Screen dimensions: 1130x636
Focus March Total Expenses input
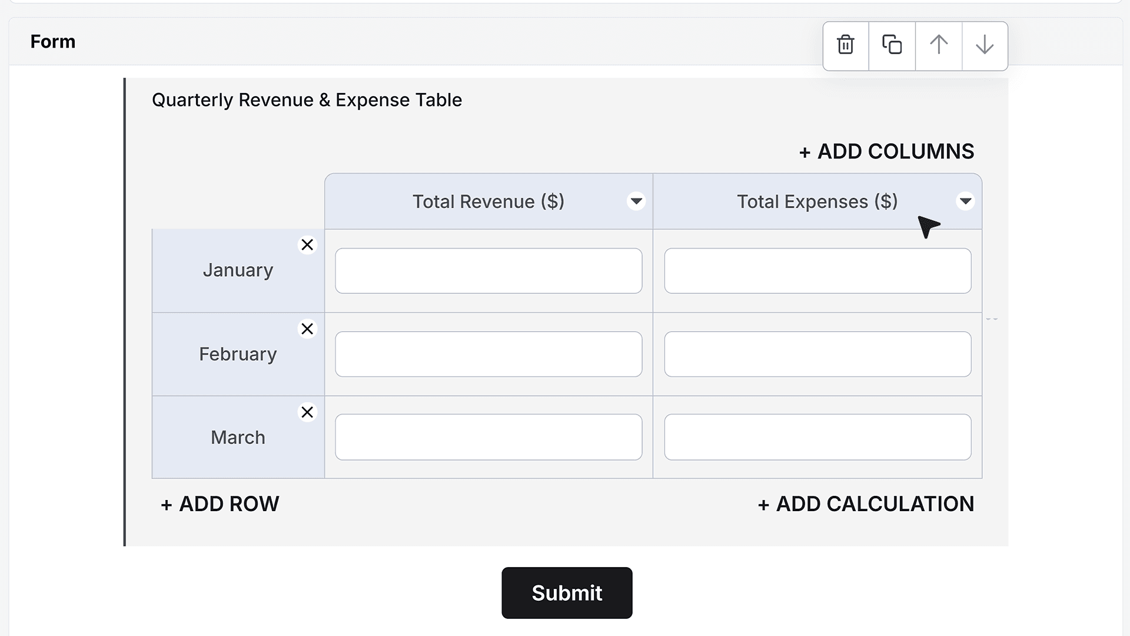tap(817, 437)
